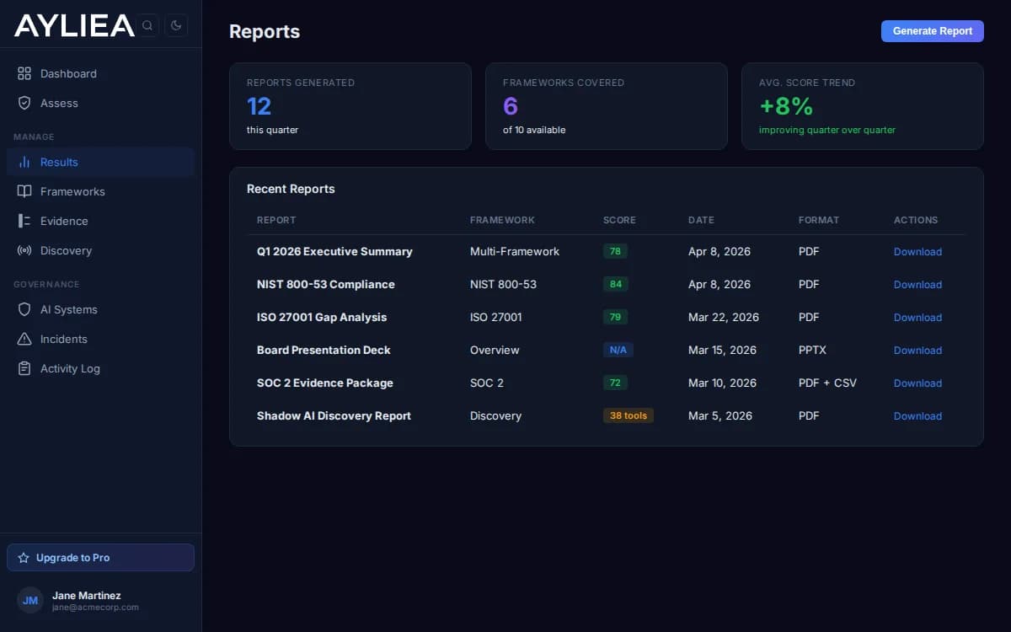Open the Discovery section from the sidebar
The height and width of the screenshot is (632, 1011).
coord(67,250)
